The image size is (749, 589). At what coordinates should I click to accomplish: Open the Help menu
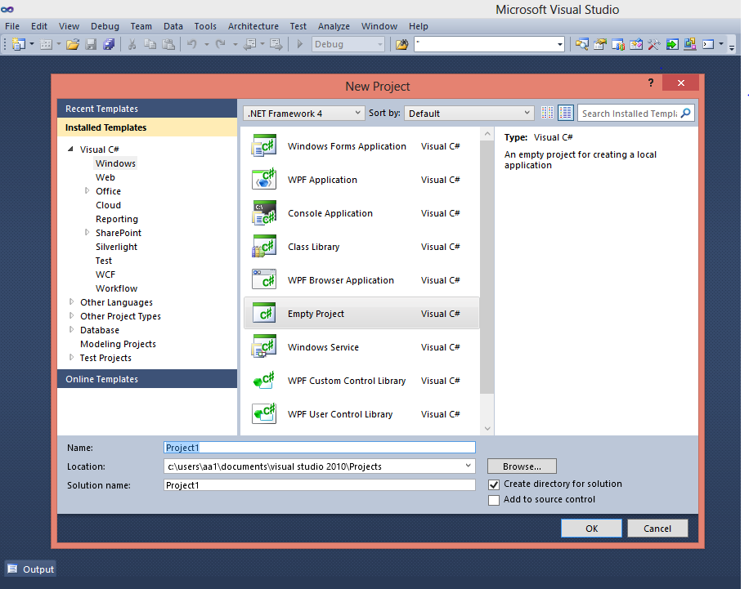[x=418, y=26]
